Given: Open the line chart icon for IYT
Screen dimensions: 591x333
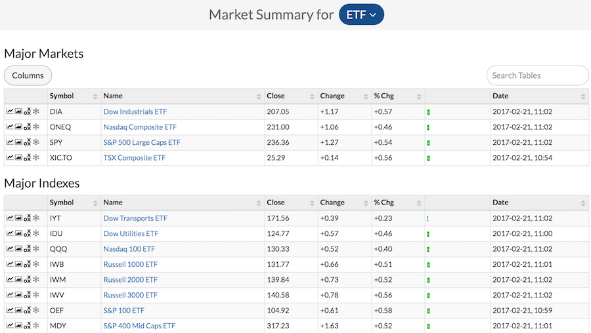Looking at the screenshot, I should pyautogui.click(x=10, y=218).
